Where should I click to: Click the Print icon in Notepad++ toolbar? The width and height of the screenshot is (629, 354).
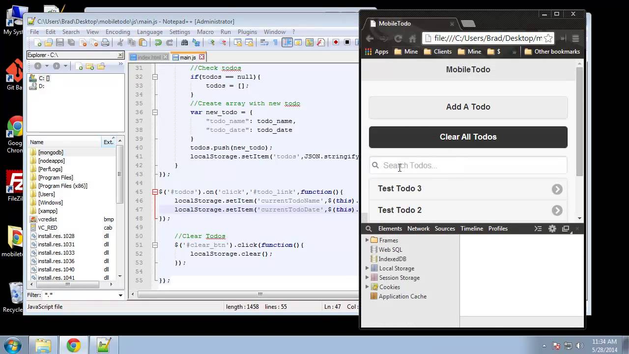pyautogui.click(x=105, y=43)
